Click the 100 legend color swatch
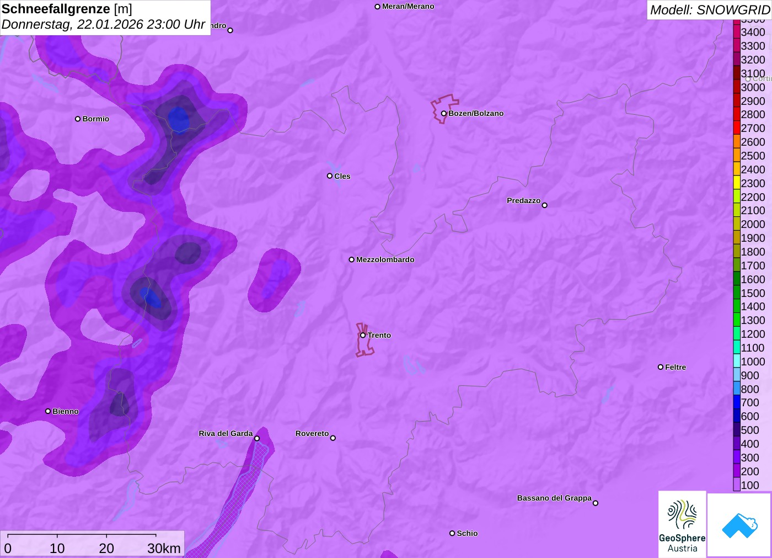 [x=737, y=485]
